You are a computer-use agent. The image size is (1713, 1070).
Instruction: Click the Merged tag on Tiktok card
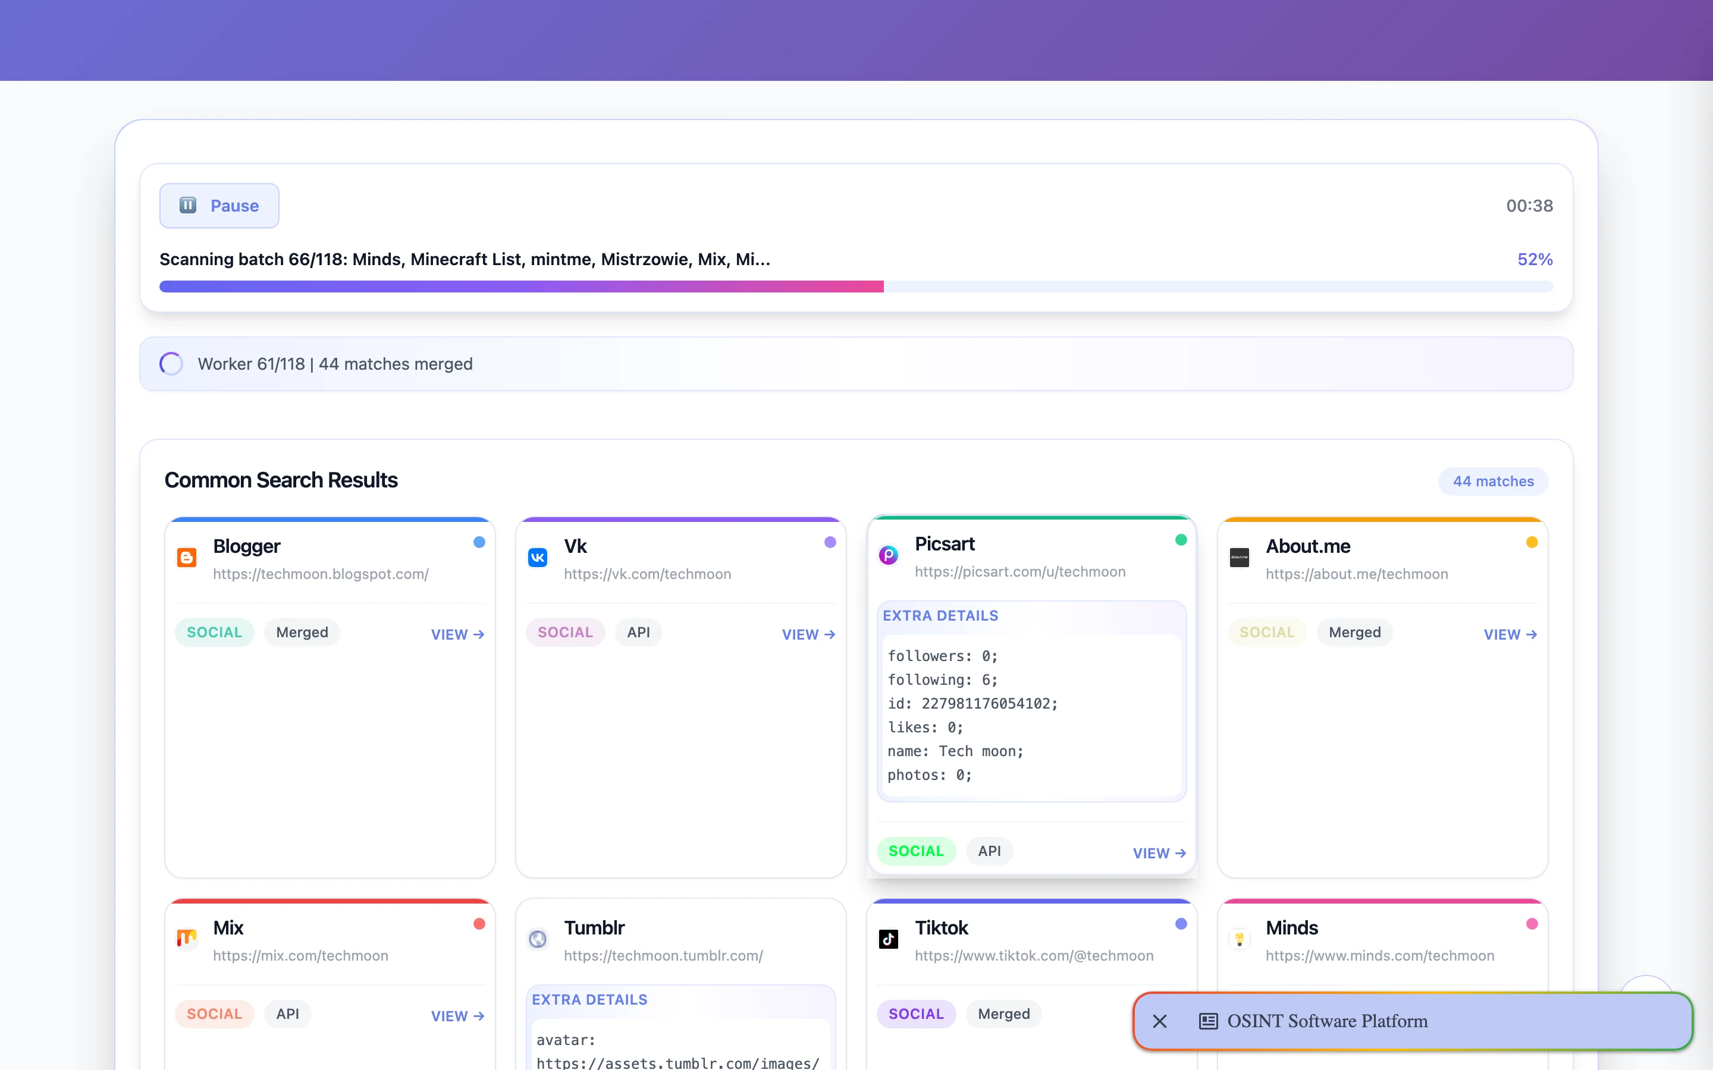(x=1004, y=1014)
